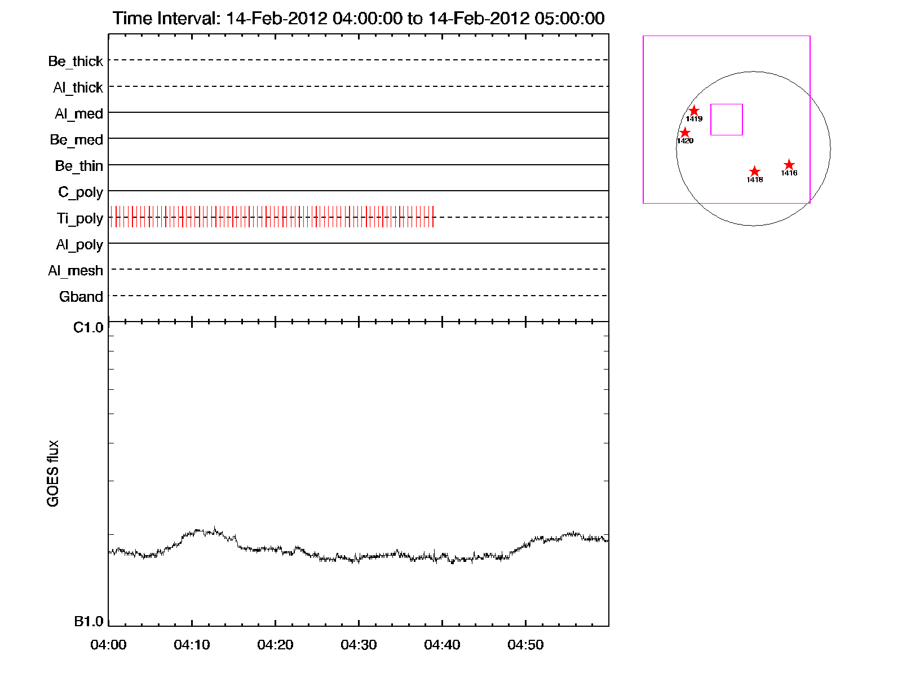Screen dimensions: 902x677
Task: Click the Be_thin filter label
Action: tap(79, 166)
